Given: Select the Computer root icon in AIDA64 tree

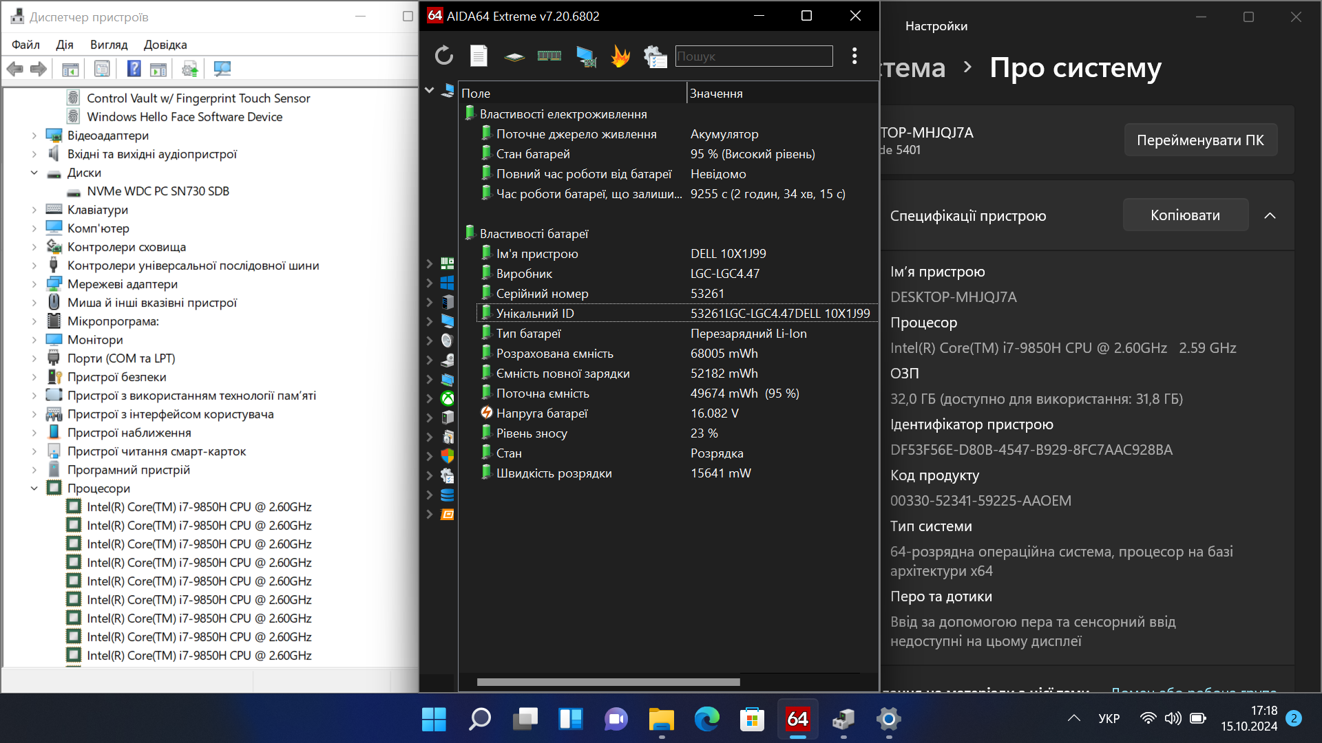Looking at the screenshot, I should pos(448,90).
